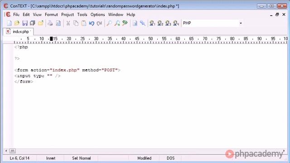
Task: Open the Window menu
Action: pyautogui.click(x=116, y=14)
